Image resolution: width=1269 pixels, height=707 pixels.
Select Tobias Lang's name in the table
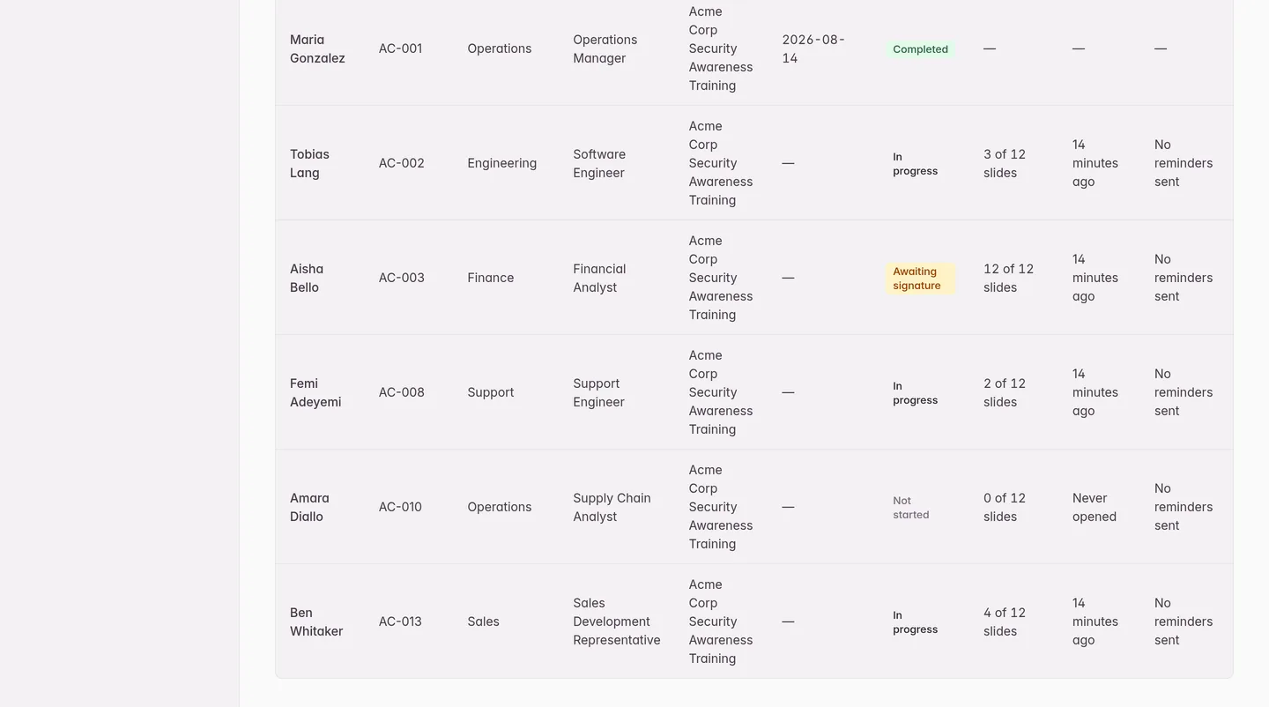pyautogui.click(x=309, y=163)
